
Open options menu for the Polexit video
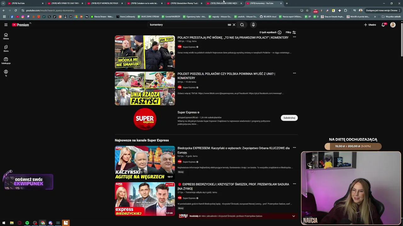294,73
